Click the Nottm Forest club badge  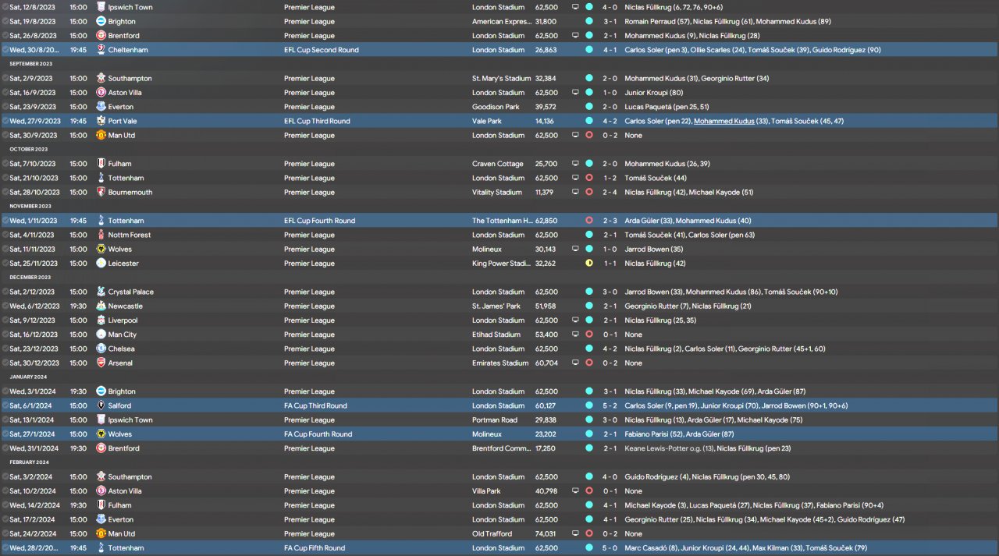point(101,235)
